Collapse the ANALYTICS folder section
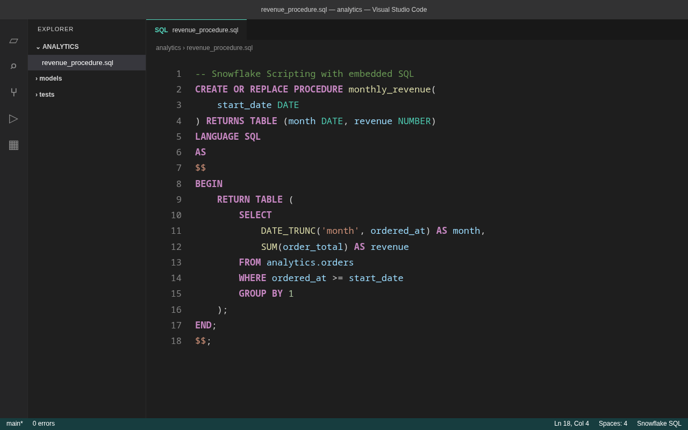The width and height of the screenshot is (688, 430). [x=87, y=47]
